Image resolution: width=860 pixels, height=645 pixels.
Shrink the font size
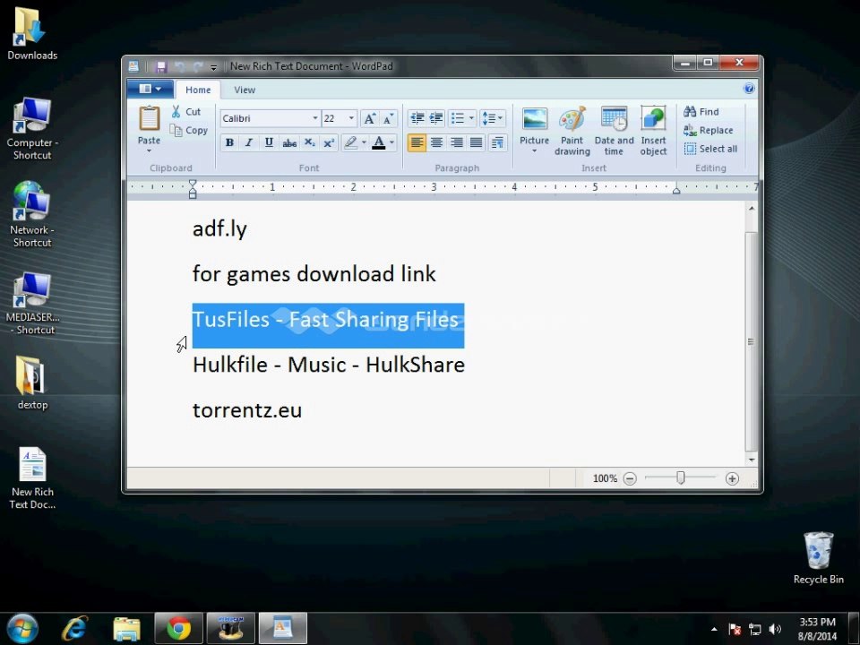[x=388, y=118]
